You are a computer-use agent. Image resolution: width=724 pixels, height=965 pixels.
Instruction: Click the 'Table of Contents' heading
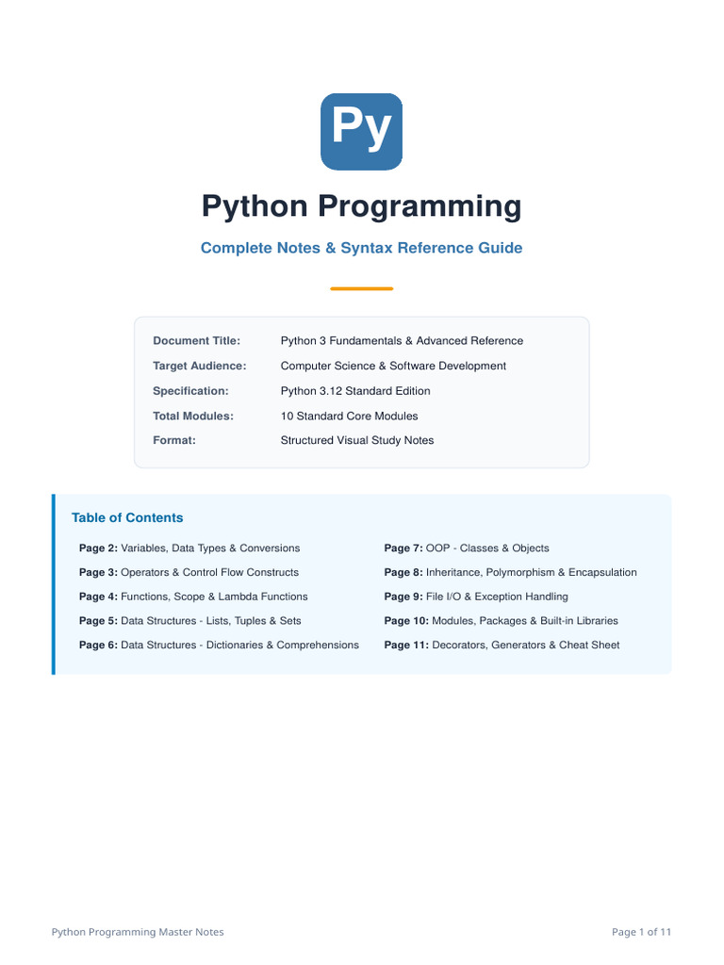127,517
